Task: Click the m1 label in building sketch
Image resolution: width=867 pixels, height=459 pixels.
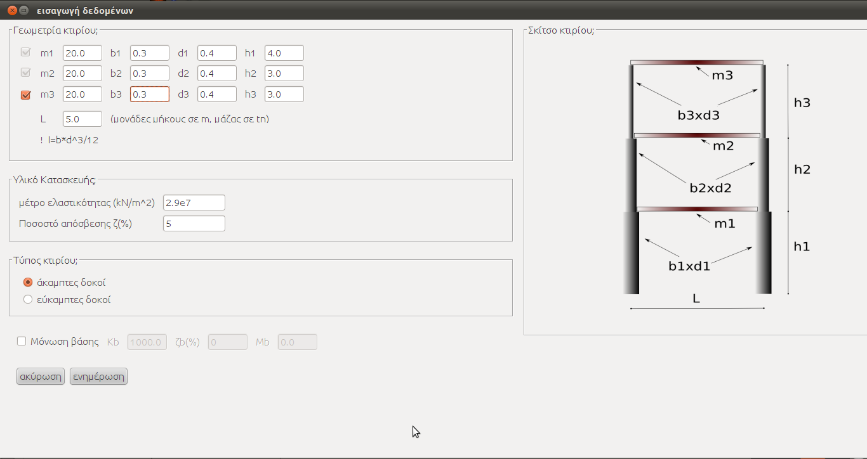Action: (725, 224)
